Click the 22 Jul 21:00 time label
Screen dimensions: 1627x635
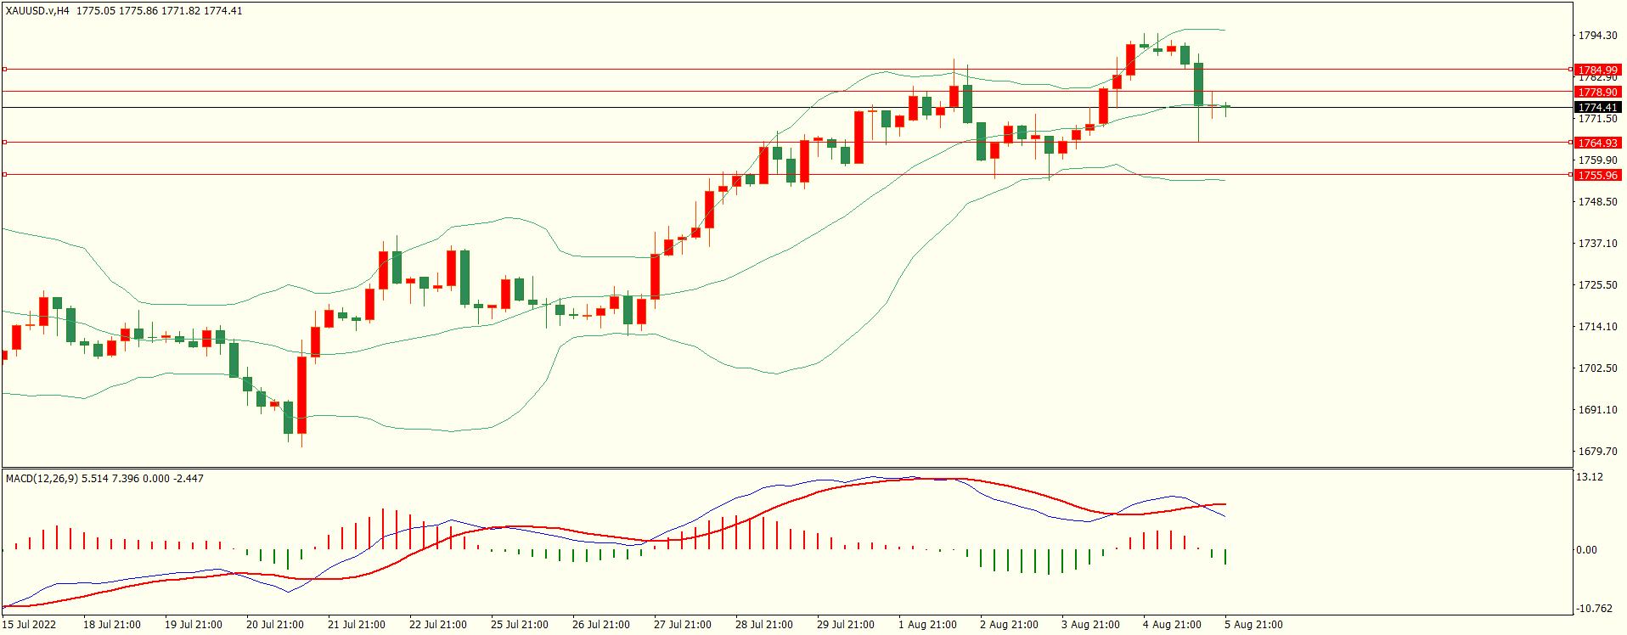tap(438, 625)
